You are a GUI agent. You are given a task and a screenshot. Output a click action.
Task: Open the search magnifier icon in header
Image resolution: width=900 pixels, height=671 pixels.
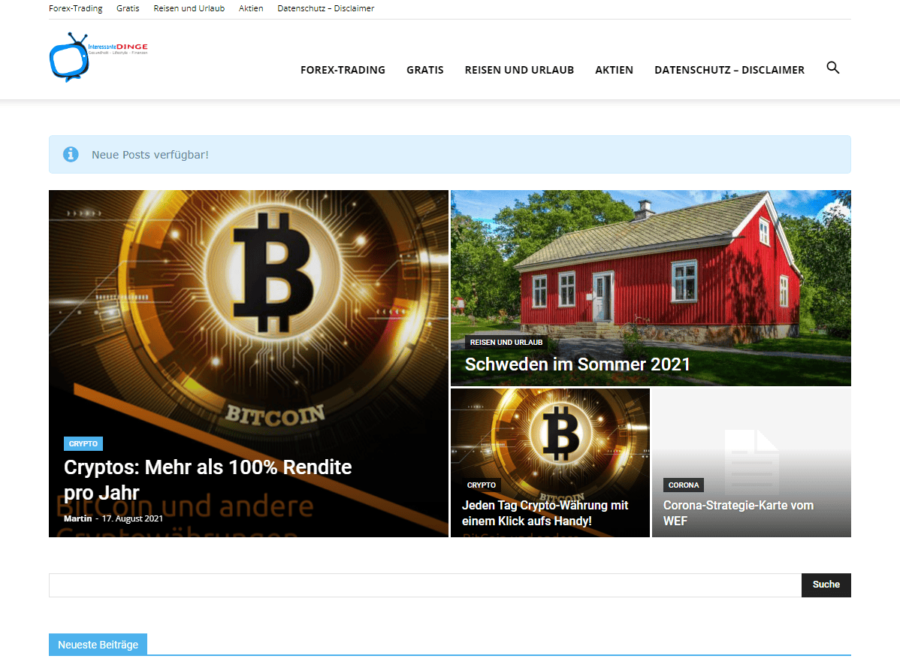833,68
